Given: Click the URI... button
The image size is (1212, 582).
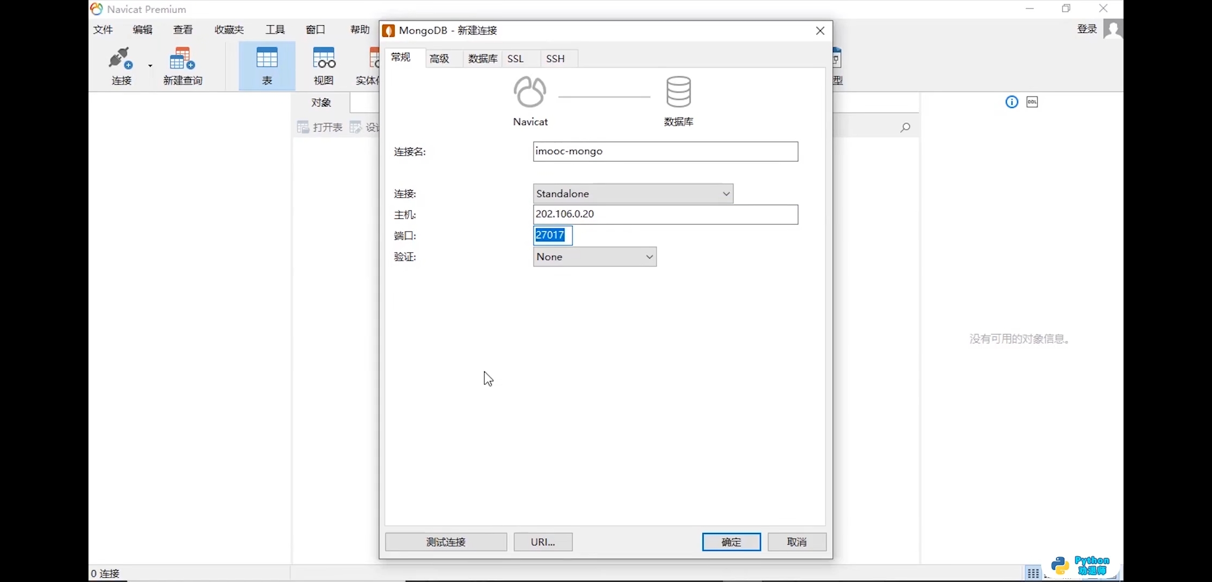Looking at the screenshot, I should click(x=543, y=542).
